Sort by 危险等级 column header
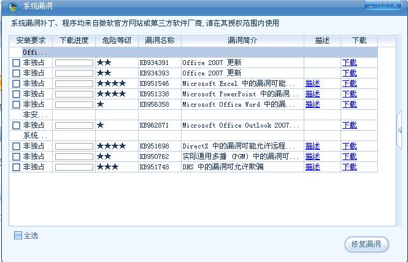Screen dimensions: 408x262 point(117,41)
